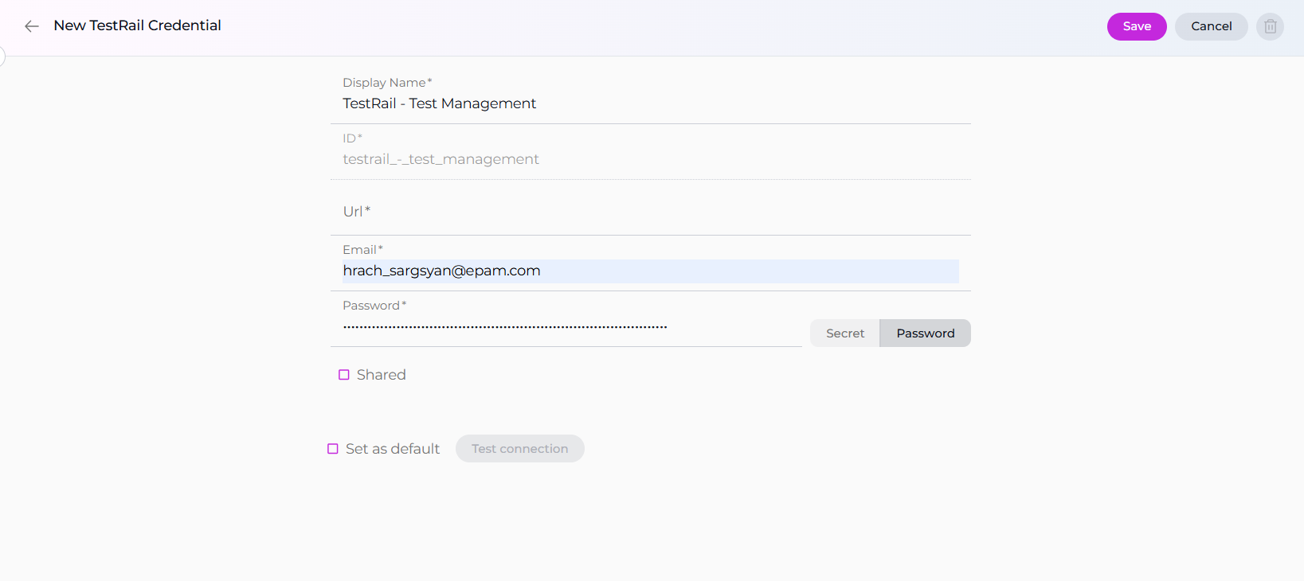Tick the Set as default checkbox
The height and width of the screenshot is (581, 1304).
point(333,449)
